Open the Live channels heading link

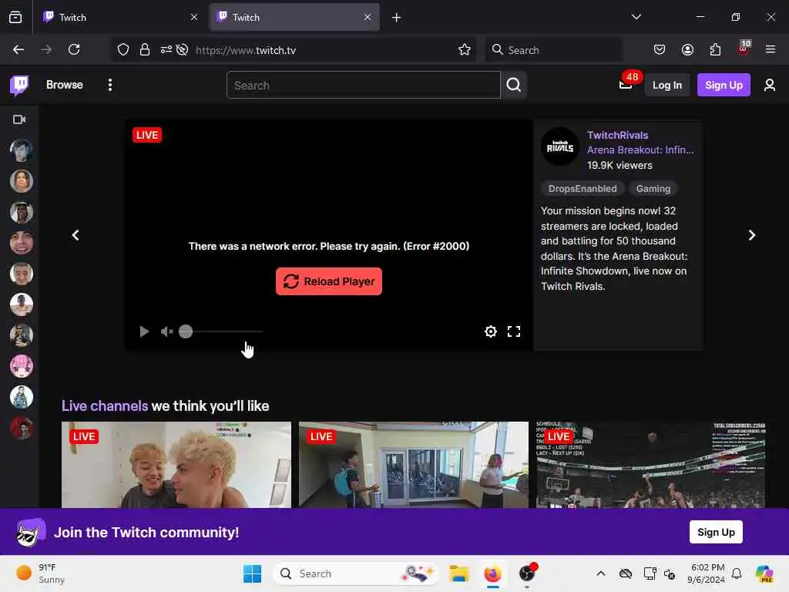105,405
